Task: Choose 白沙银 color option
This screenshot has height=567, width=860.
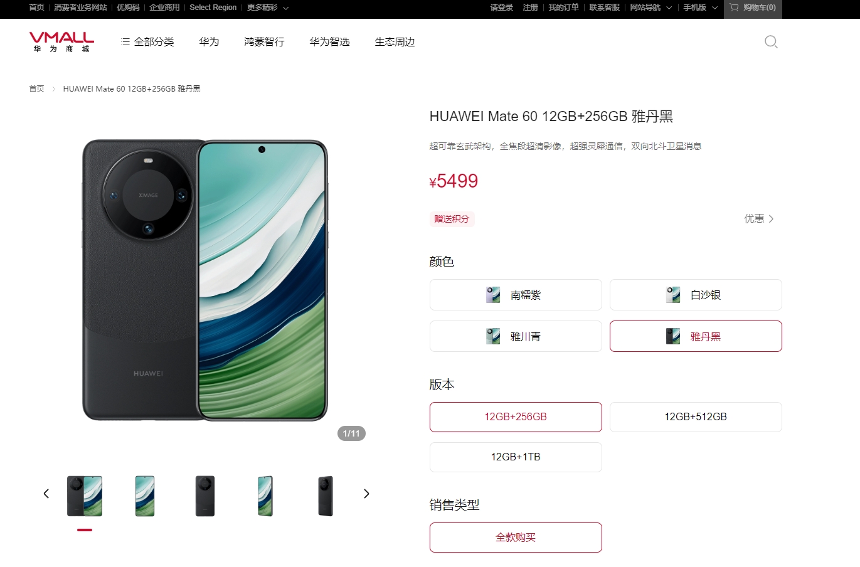Action: [x=696, y=295]
